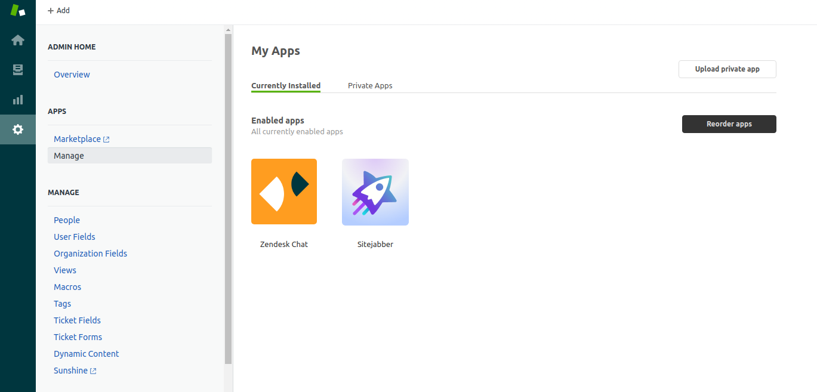This screenshot has width=817, height=392.
Task: Switch to the Private Apps tab
Action: tap(370, 85)
